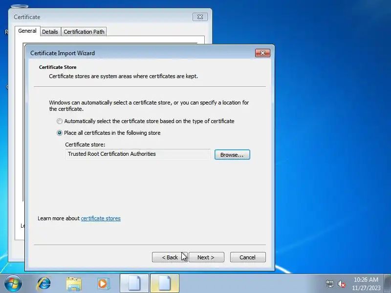This screenshot has height=293, width=391.
Task: Close the Certificate window behind the wizard
Action: pyautogui.click(x=200, y=17)
